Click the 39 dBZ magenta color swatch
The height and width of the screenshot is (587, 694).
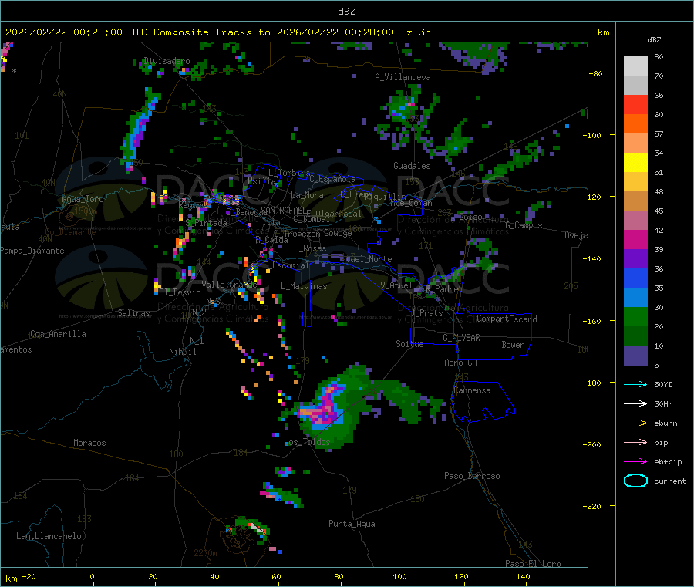click(635, 240)
